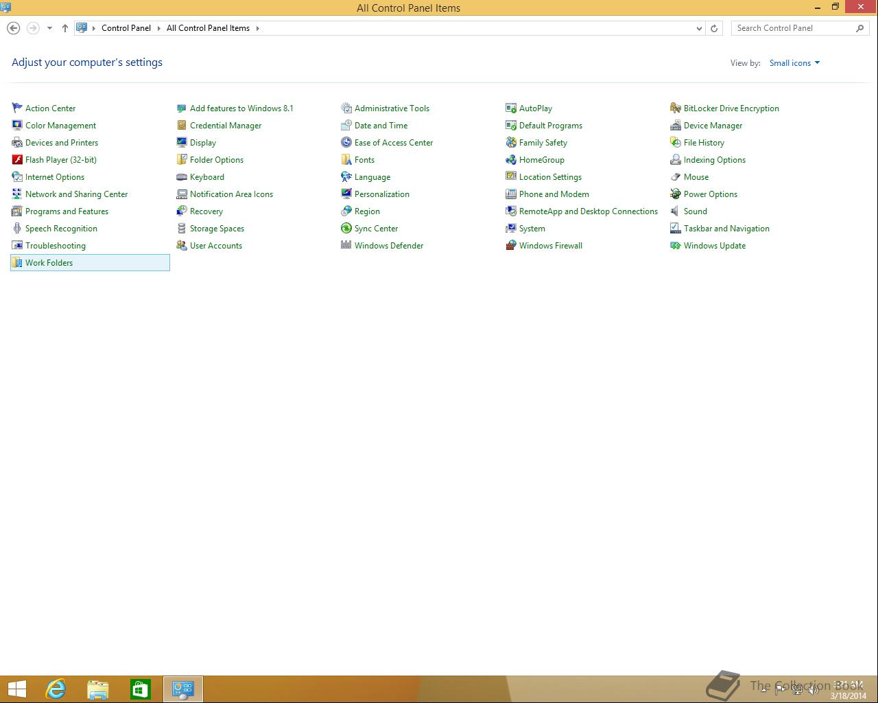878x703 pixels.
Task: Expand the arrow after Control Panel breadcrumb
Action: pos(158,28)
